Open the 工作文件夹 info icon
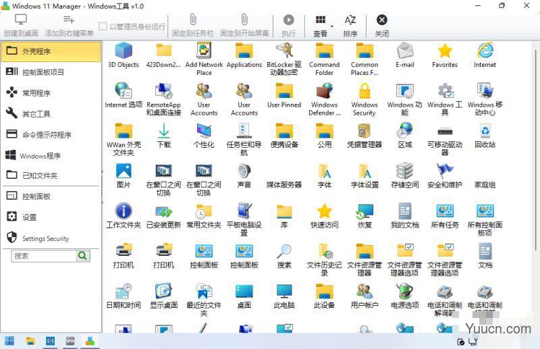 124,215
